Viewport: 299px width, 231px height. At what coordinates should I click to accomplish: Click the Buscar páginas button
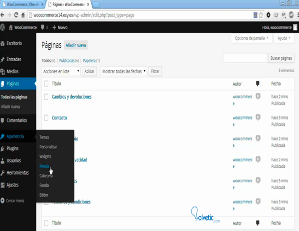[x=281, y=58]
